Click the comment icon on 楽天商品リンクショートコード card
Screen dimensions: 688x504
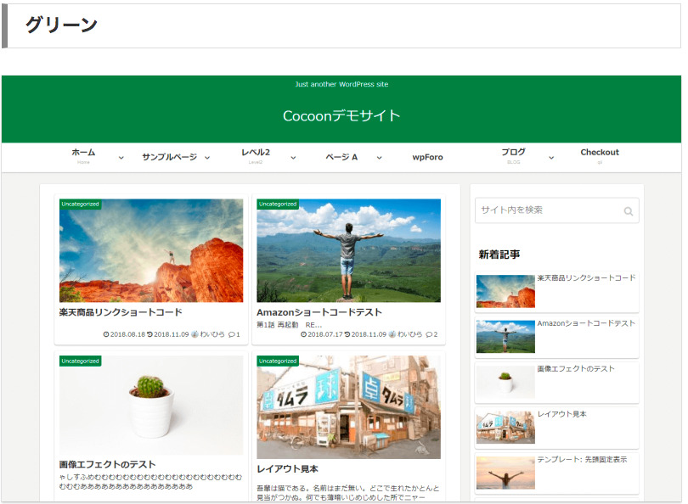232,334
